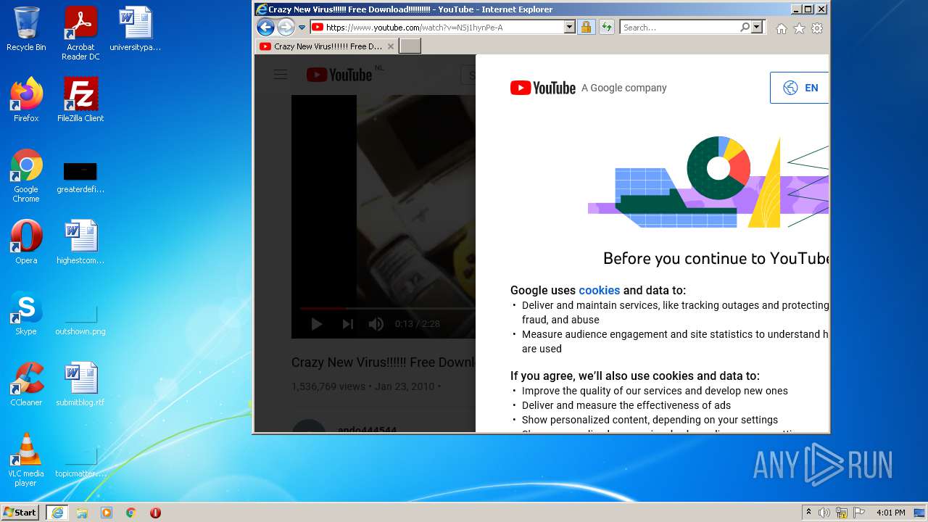Open the greaterdefi file icon
Image resolution: width=928 pixels, height=522 pixels.
click(80, 178)
